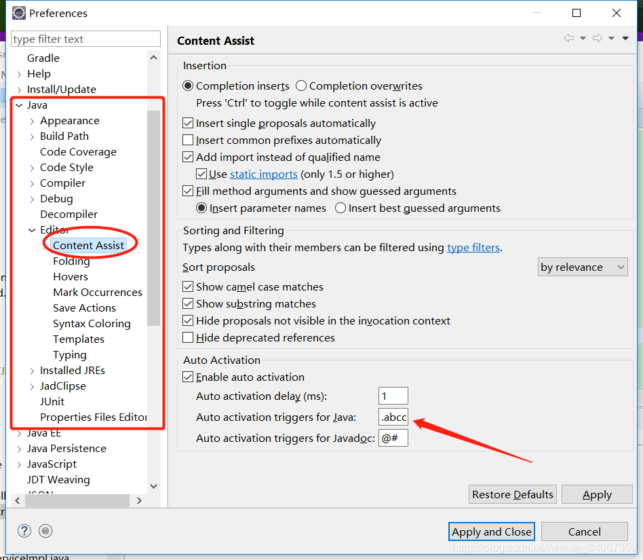Toggle Show substring matches checkbox
The width and height of the screenshot is (643, 560).
[188, 303]
